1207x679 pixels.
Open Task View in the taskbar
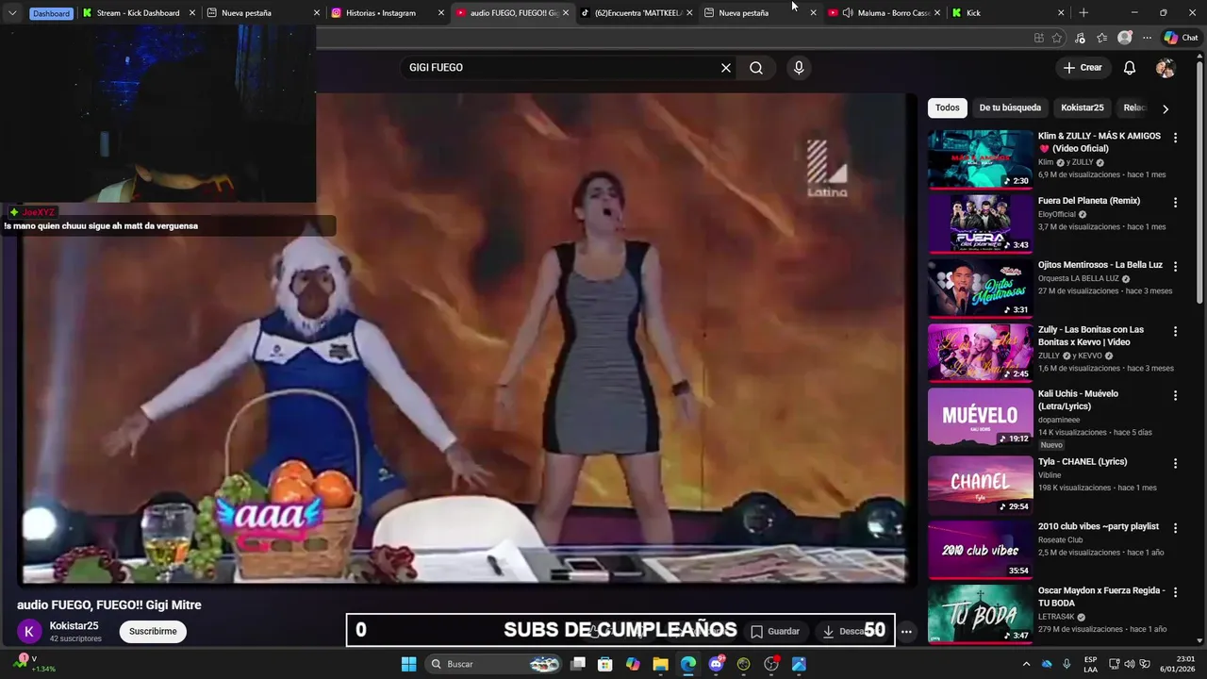578,664
